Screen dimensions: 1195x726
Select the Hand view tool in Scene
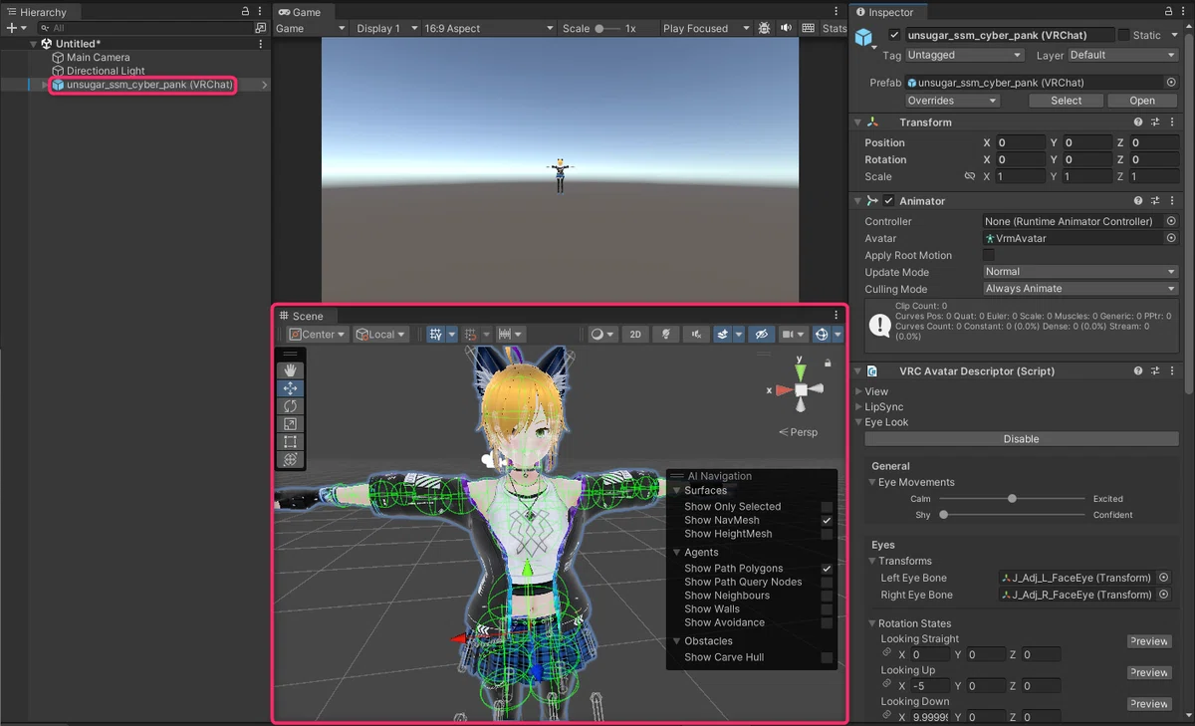tap(290, 370)
